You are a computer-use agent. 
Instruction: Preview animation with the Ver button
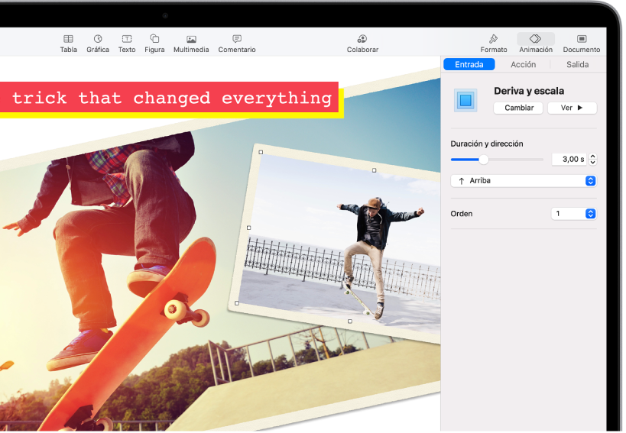click(x=572, y=108)
